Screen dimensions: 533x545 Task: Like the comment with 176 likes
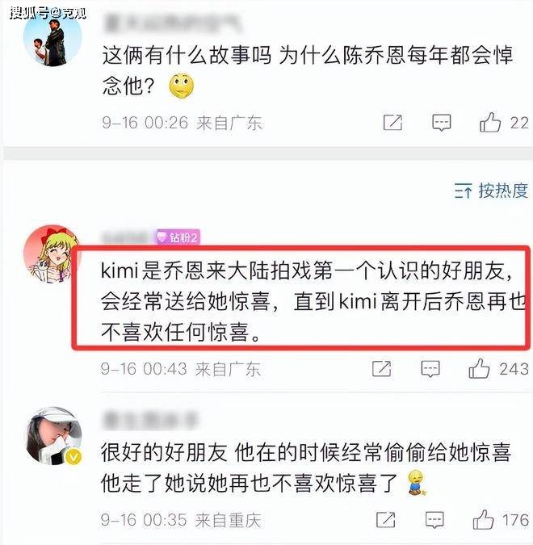coord(483,519)
